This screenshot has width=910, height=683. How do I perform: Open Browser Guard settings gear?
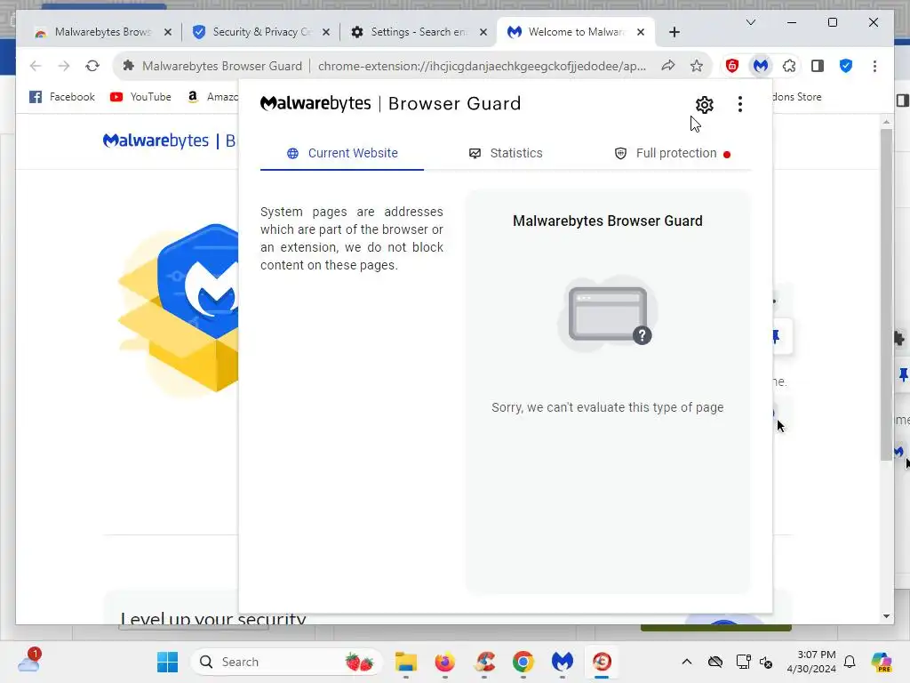click(x=704, y=105)
